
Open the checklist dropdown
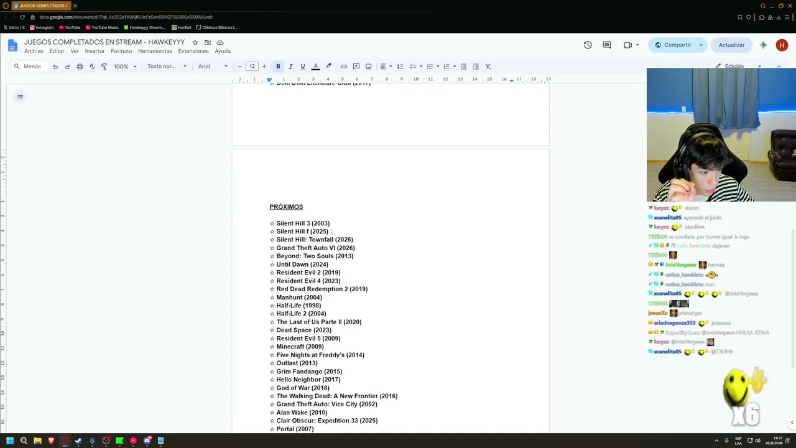(x=416, y=67)
